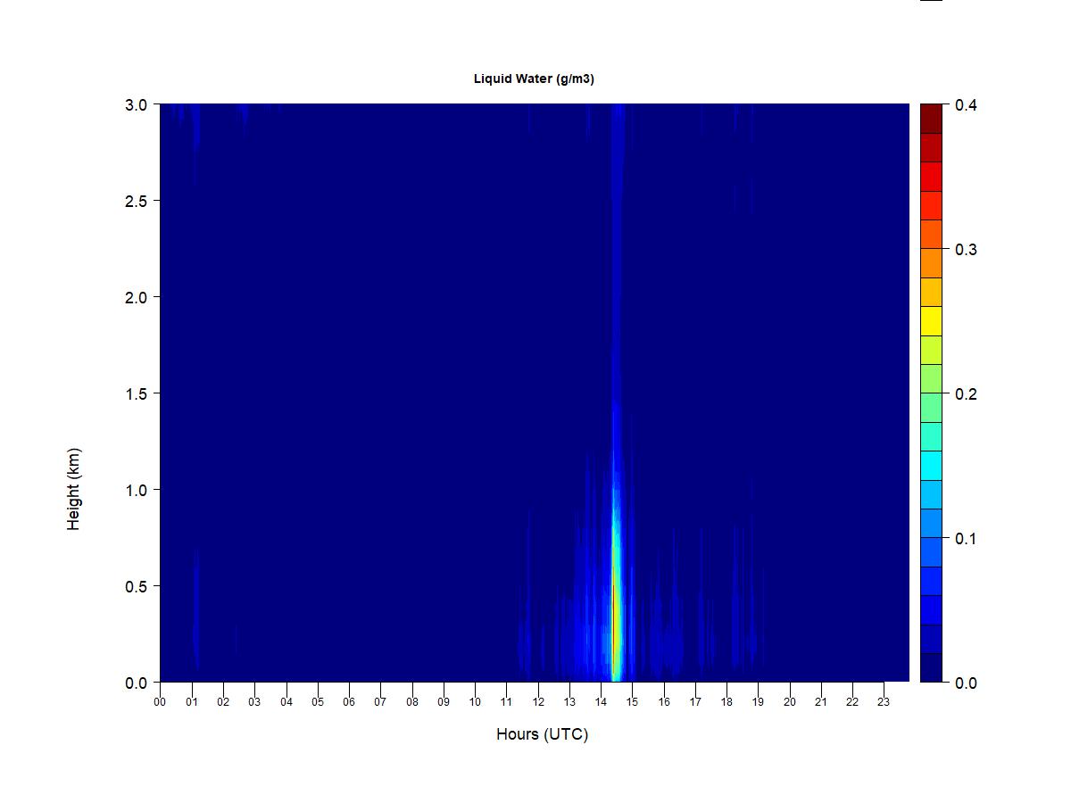
Task: Click the 2.0 height axis tick label
Action: click(136, 297)
